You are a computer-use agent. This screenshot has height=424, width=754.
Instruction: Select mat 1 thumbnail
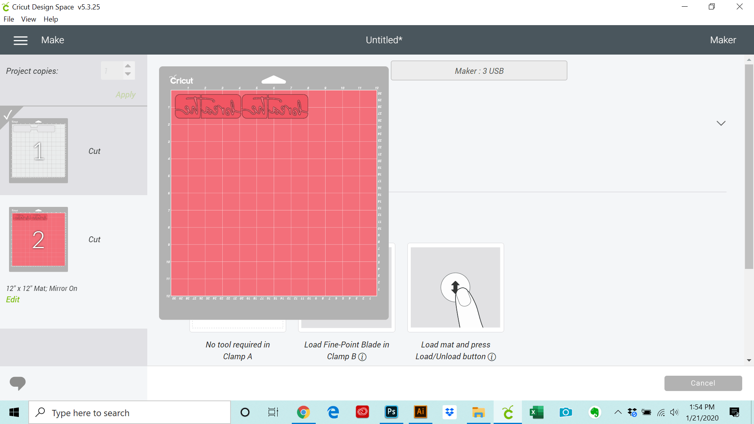pos(38,151)
